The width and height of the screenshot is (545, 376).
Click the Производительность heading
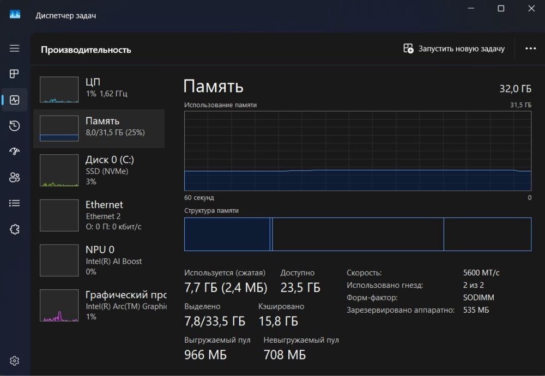86,50
